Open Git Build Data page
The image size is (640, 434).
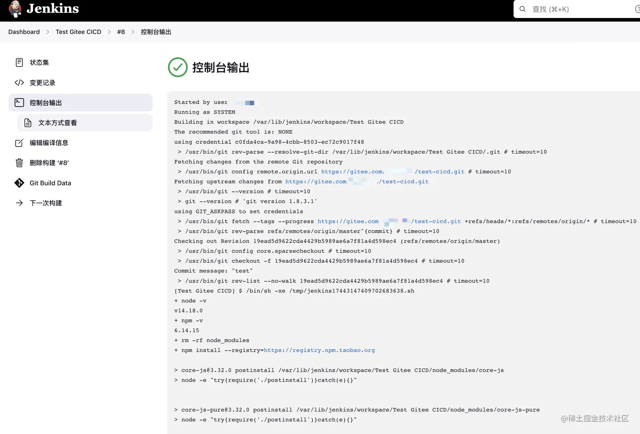(80, 183)
